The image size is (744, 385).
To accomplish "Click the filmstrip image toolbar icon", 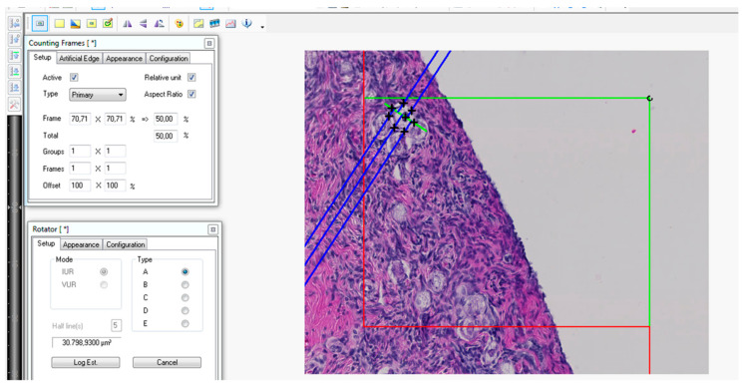I will (215, 23).
